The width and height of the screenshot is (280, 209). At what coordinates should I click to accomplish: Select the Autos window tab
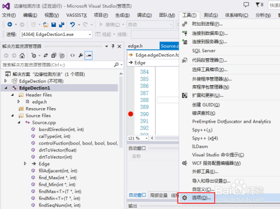[x=138, y=196]
